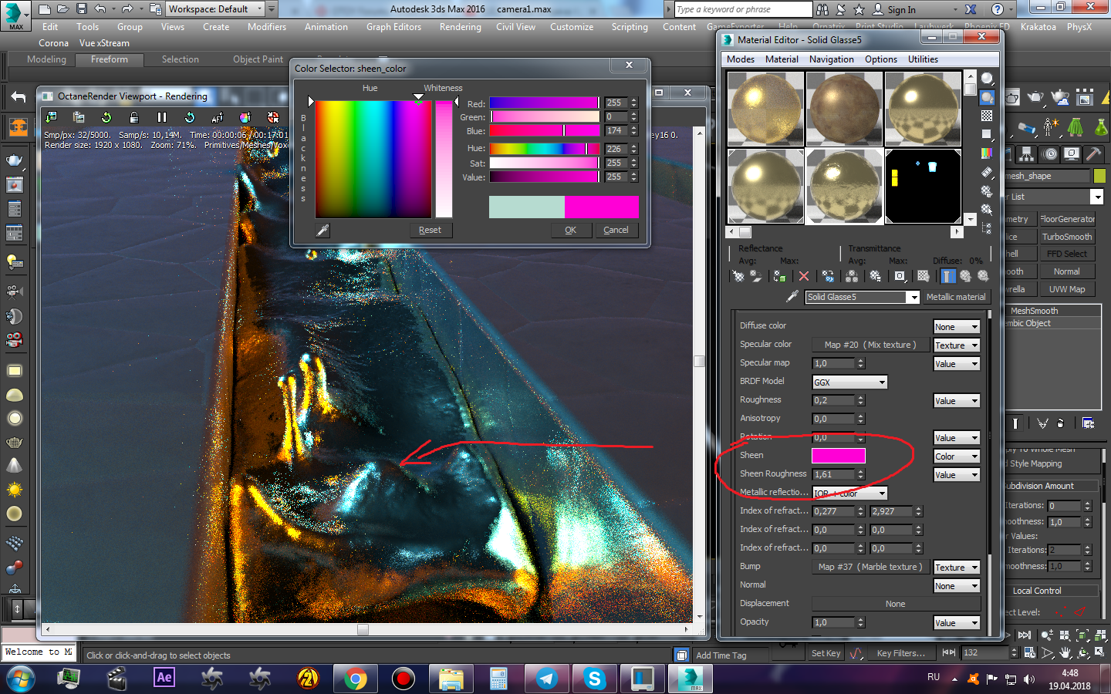Click Cancel in Color Selector
The height and width of the screenshot is (694, 1111).
click(x=616, y=230)
